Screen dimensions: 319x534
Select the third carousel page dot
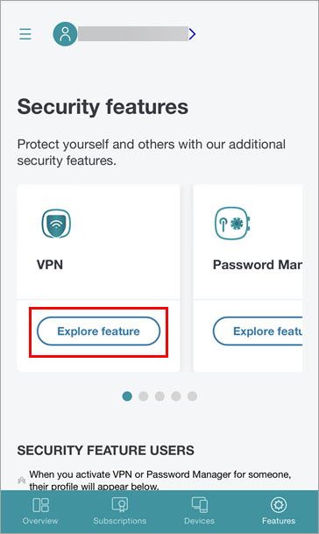point(159,396)
